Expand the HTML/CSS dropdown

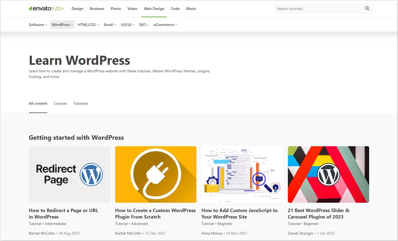88,25
